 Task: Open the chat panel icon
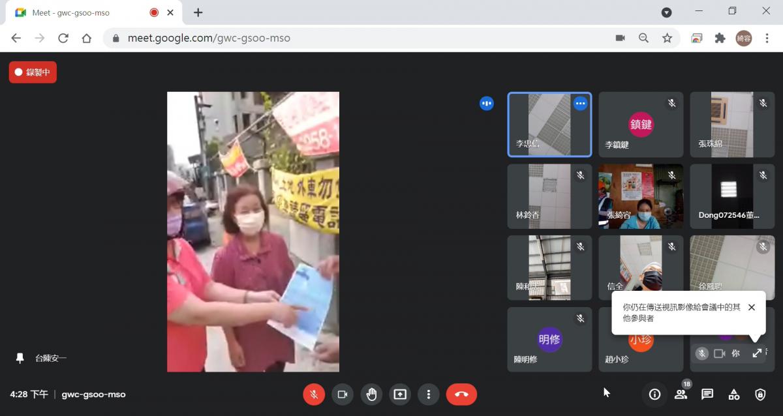point(707,394)
